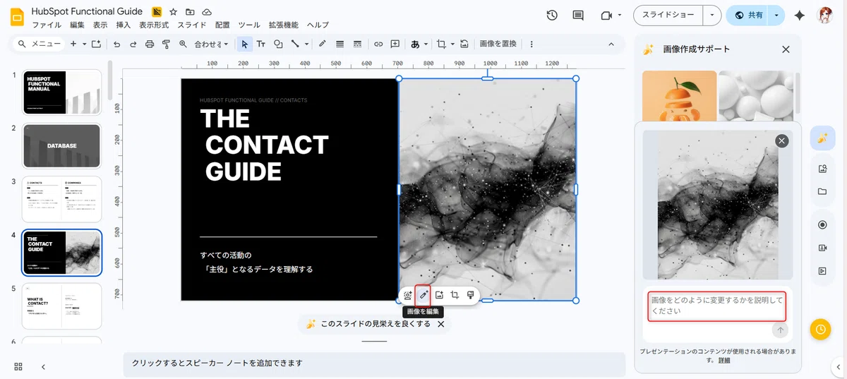Open version history clock icon
Screen dimensions: 847x379
[x=552, y=16]
